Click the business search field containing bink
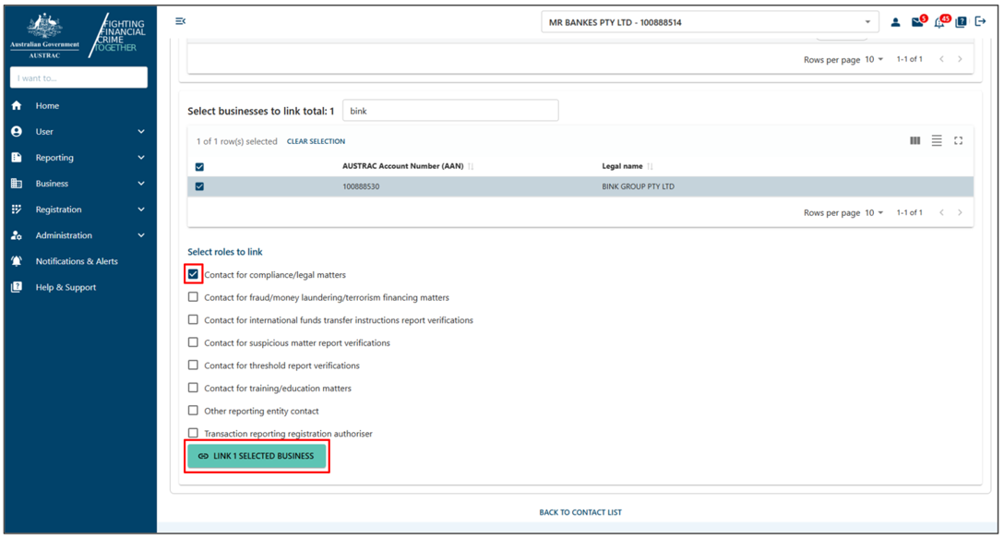 450,110
